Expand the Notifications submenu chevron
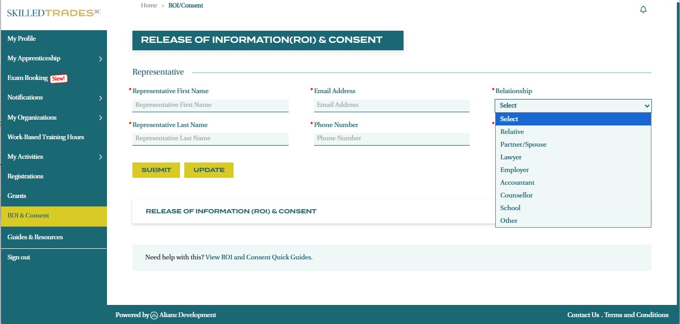The width and height of the screenshot is (680, 324). (101, 98)
